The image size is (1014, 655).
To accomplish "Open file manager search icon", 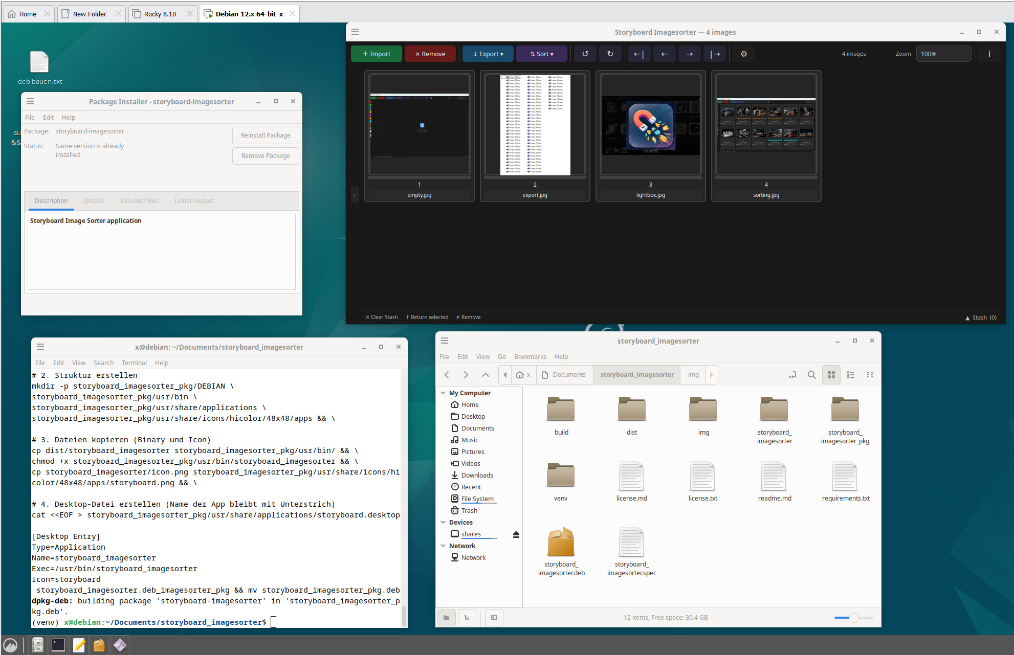I will pyautogui.click(x=811, y=375).
